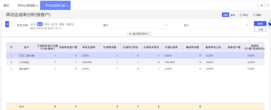
Task: Click the 设置 button
Action: click(260, 30)
